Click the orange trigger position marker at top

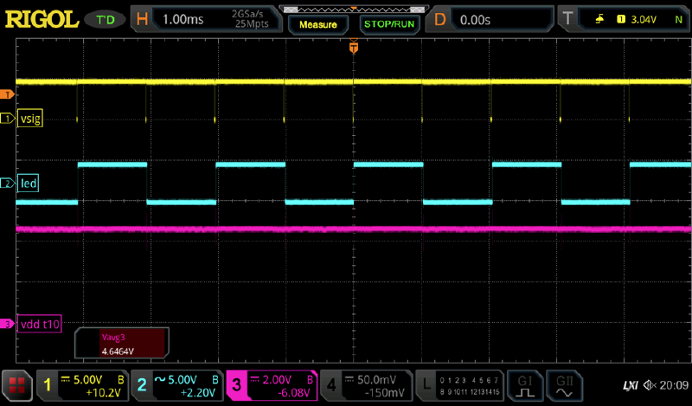click(353, 49)
